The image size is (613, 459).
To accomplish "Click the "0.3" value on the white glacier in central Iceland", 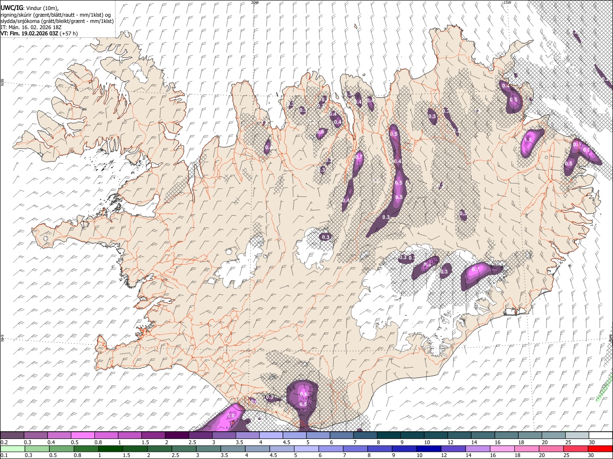I will coord(326,237).
